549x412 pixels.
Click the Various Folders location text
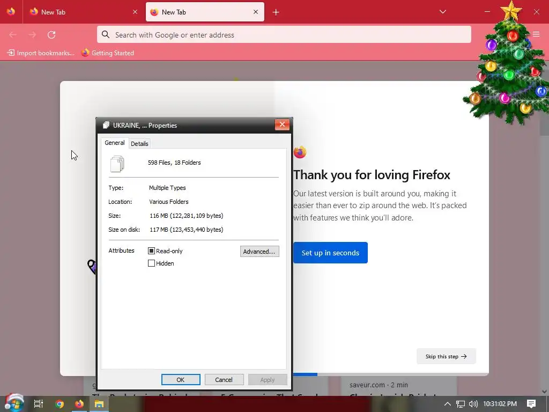[x=169, y=202]
